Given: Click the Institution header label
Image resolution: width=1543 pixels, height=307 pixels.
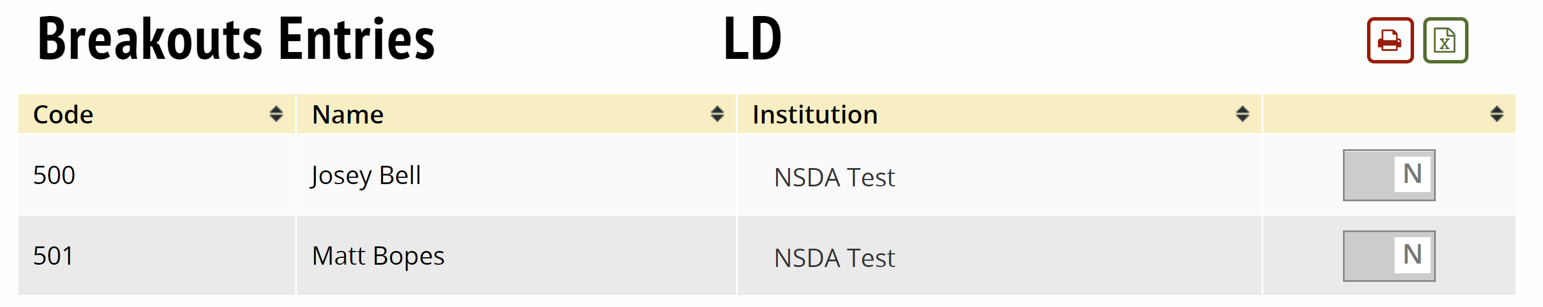Looking at the screenshot, I should click(x=814, y=114).
